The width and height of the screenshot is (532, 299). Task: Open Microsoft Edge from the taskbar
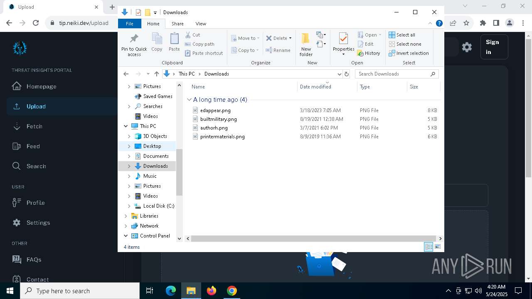(x=171, y=291)
